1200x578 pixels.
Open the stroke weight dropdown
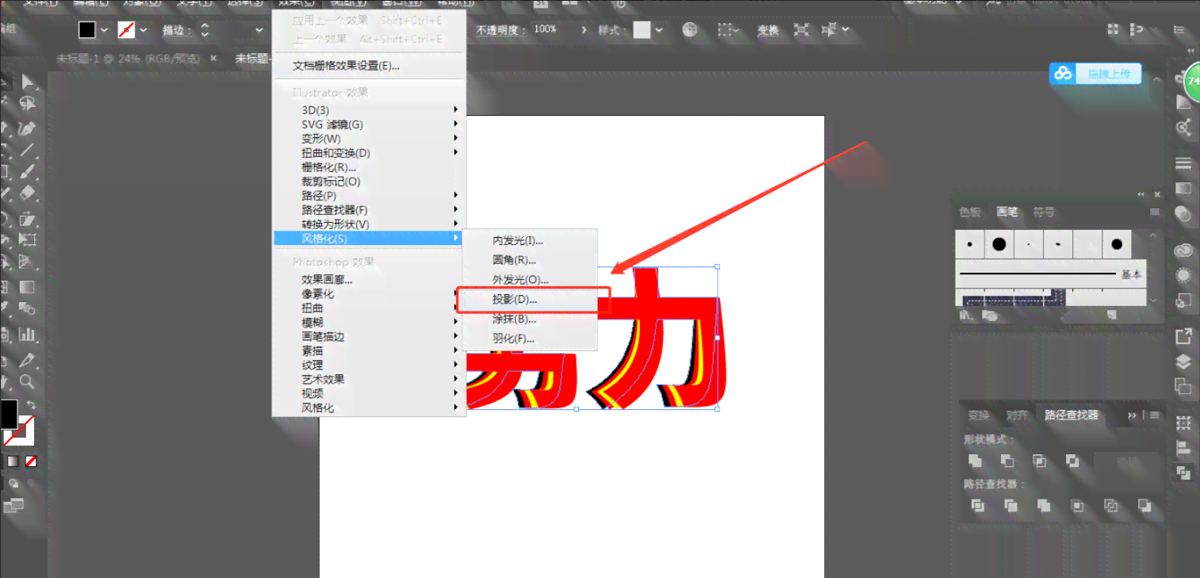(x=259, y=30)
